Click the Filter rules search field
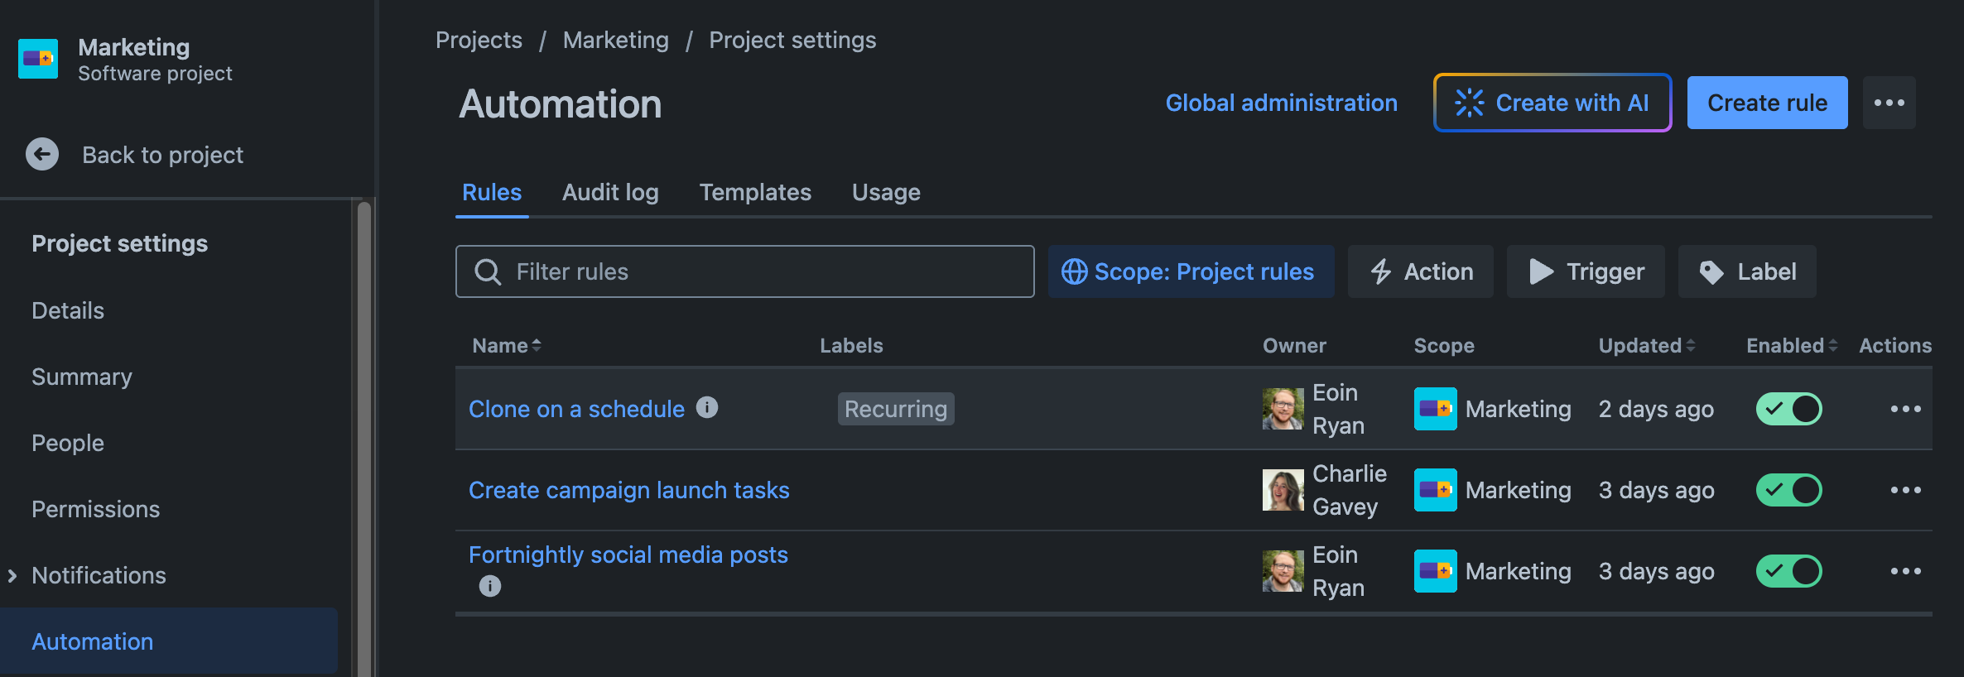This screenshot has width=1964, height=677. pyautogui.click(x=745, y=271)
